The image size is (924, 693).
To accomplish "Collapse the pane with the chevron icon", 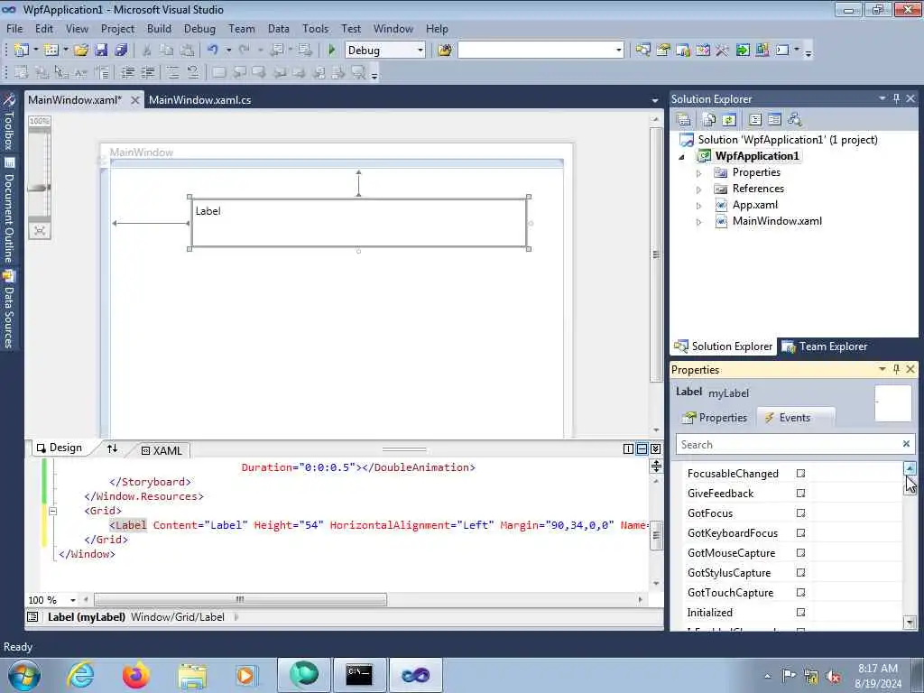I will tap(655, 449).
